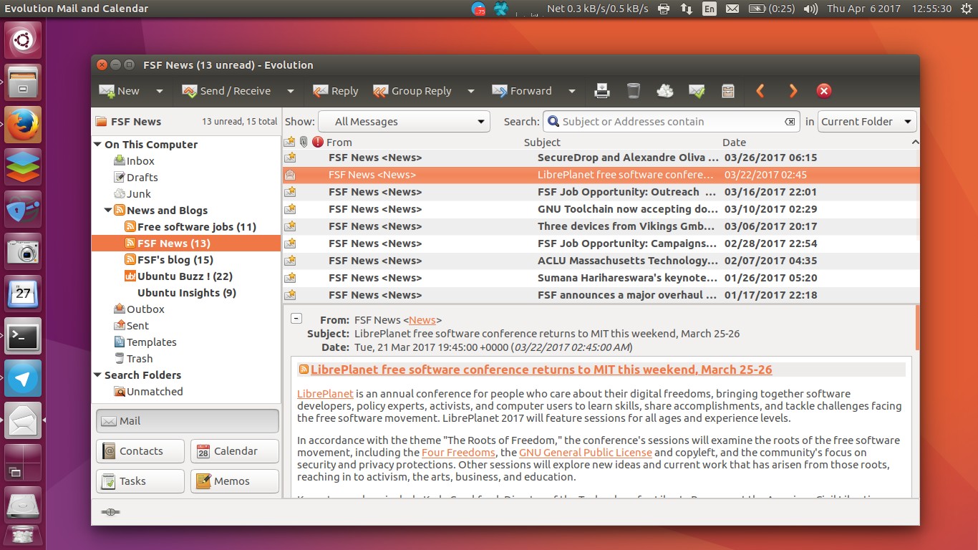
Task: Open the Group Reply dropdown arrow
Action: [471, 91]
